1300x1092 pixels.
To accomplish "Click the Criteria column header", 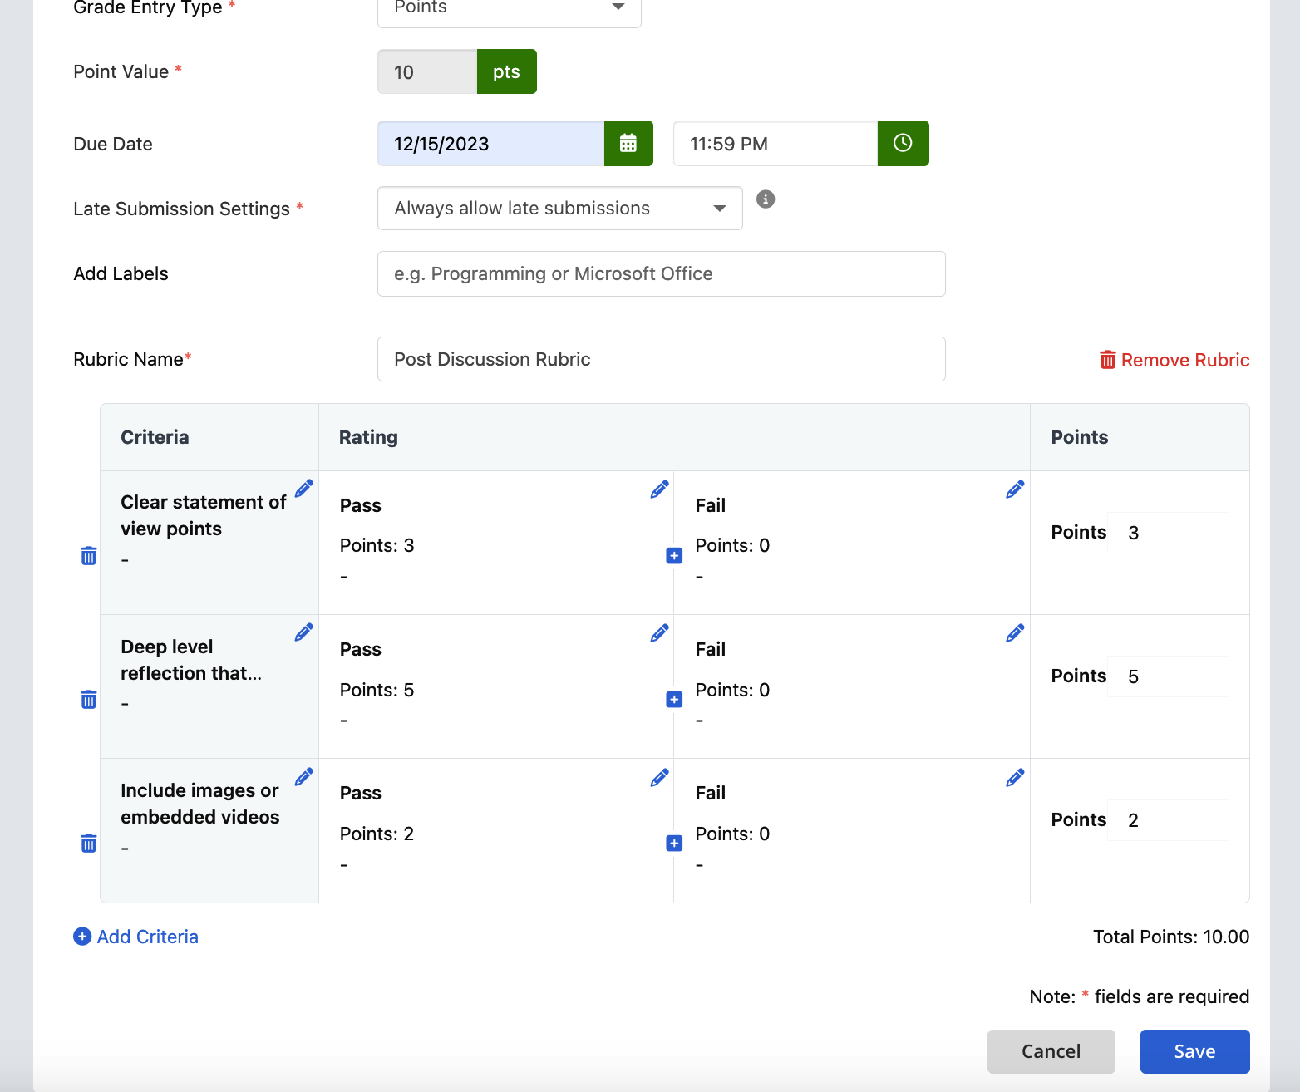I will 155,437.
